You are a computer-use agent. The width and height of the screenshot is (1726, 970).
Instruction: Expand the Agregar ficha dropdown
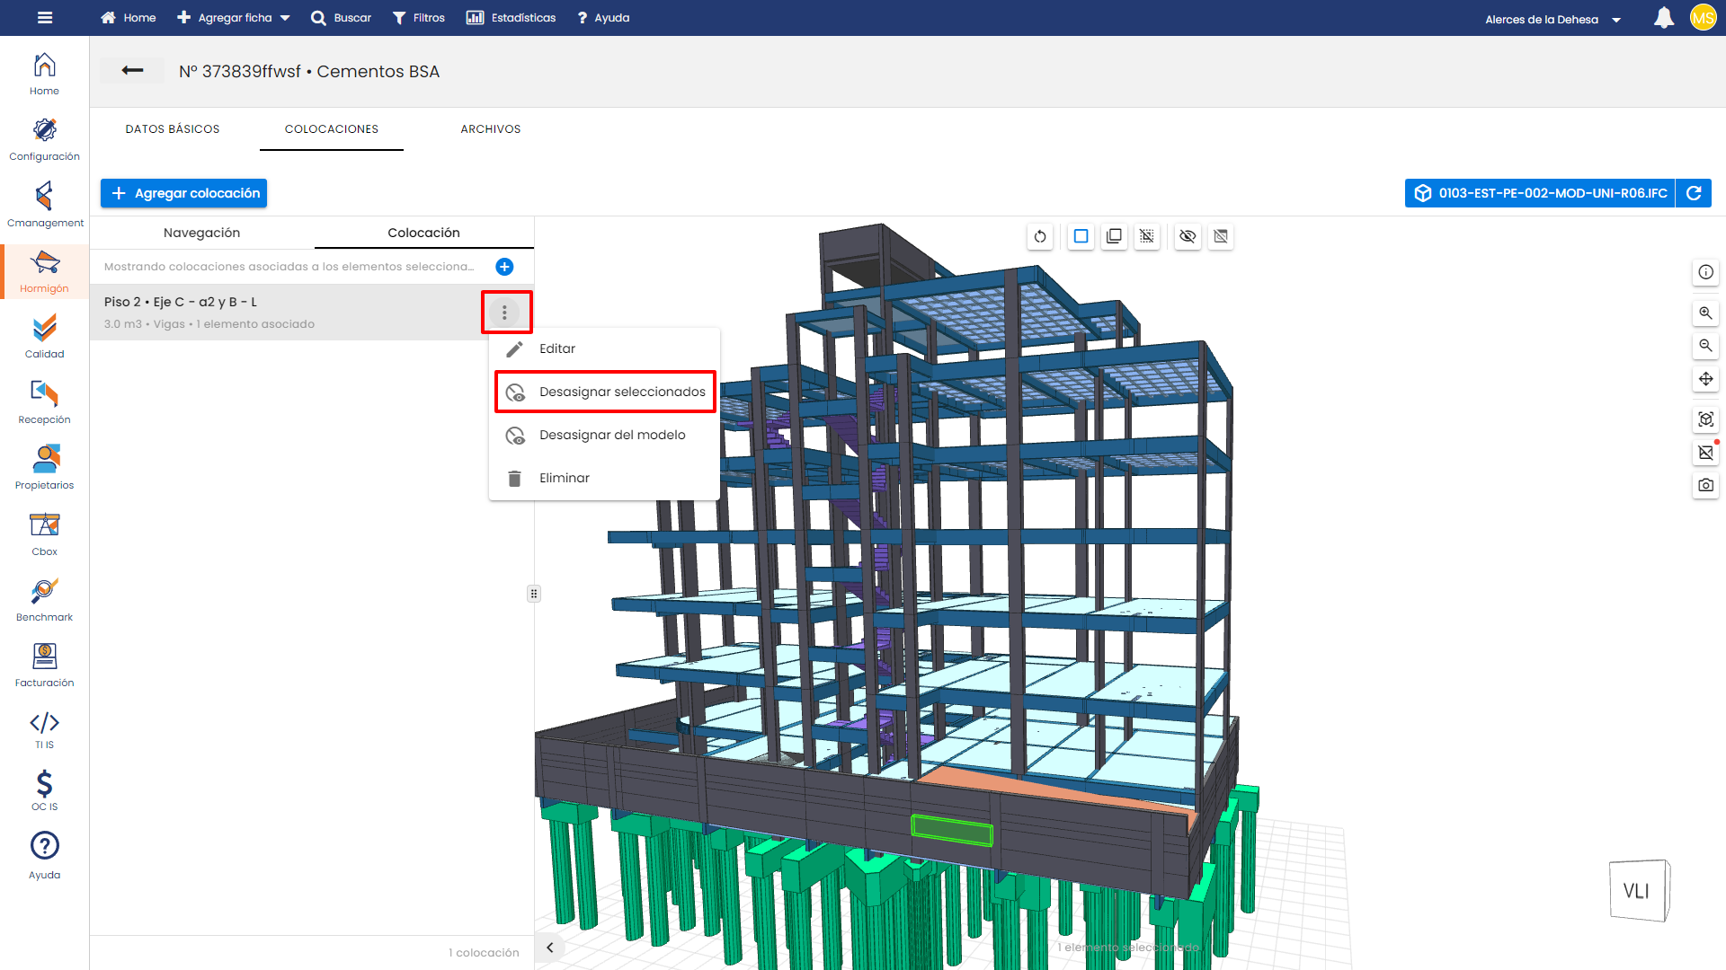(x=234, y=18)
